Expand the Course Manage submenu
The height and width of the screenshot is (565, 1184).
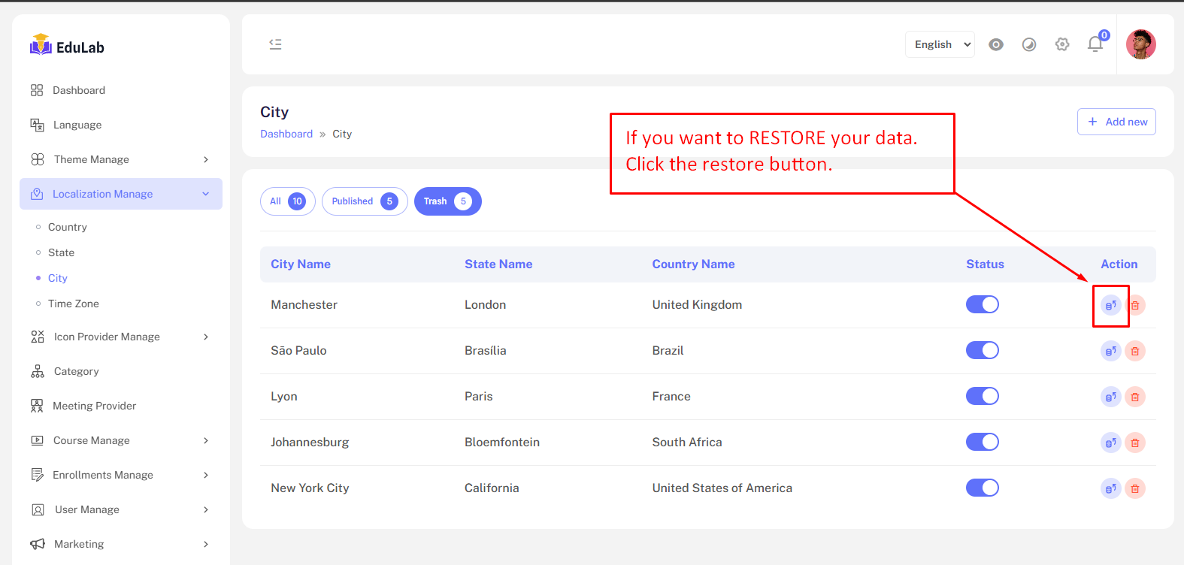120,440
